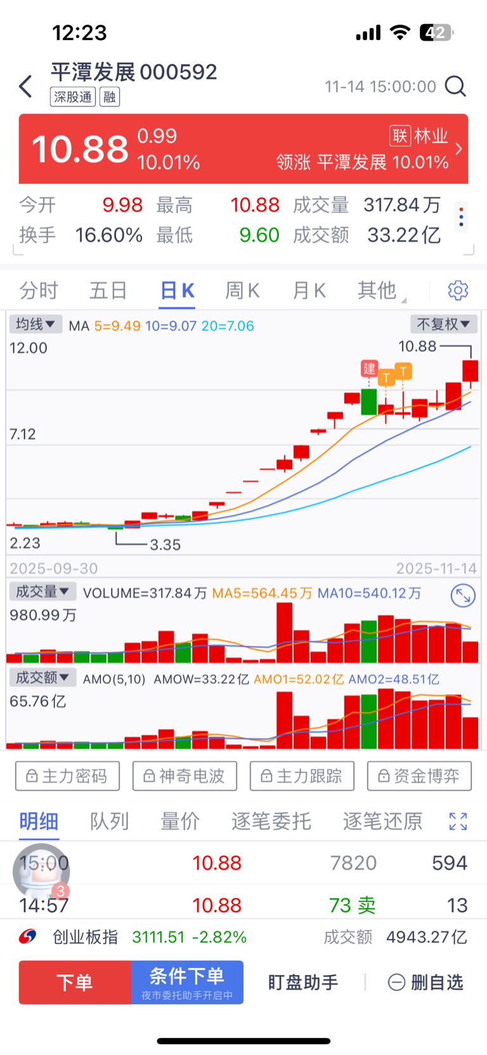Open 盯盘助手
Viewport: 487px width, 1055px height.
302,982
